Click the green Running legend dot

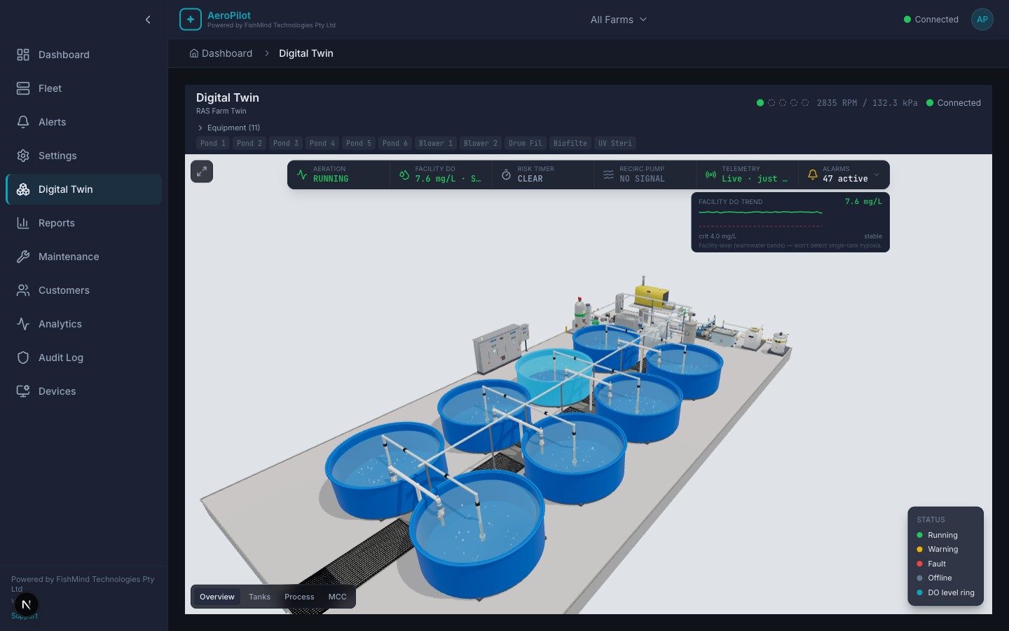click(920, 535)
